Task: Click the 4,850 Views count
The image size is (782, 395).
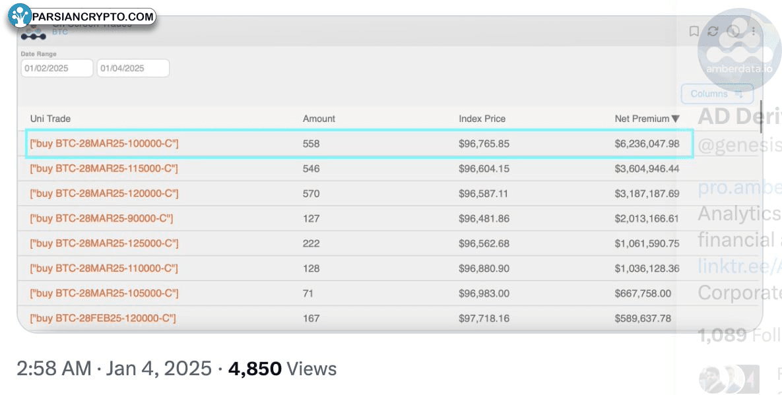Action: [282, 369]
